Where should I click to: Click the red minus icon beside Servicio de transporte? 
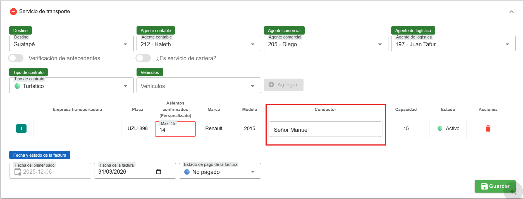pyautogui.click(x=13, y=11)
